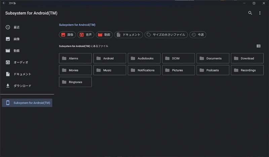Image resolution: width=269 pixels, height=157 pixels.
Task: Open ダウンロード in the sidebar
Action: tap(27, 86)
